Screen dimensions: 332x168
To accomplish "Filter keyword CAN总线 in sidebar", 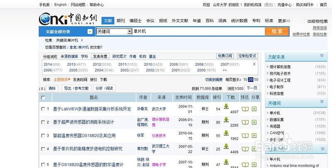I will click(277, 133).
